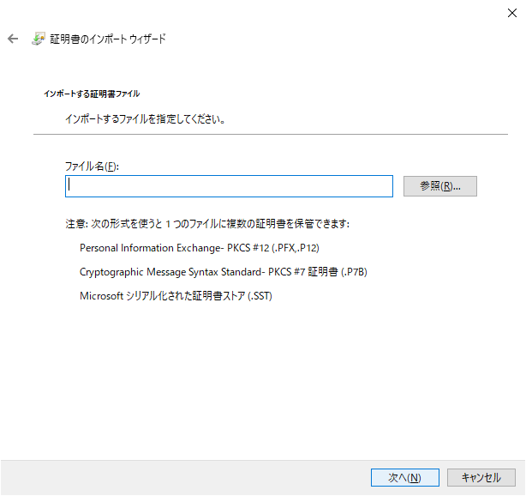Go back using the arrow icon
Screen dimensions: 526x496
pos(13,39)
